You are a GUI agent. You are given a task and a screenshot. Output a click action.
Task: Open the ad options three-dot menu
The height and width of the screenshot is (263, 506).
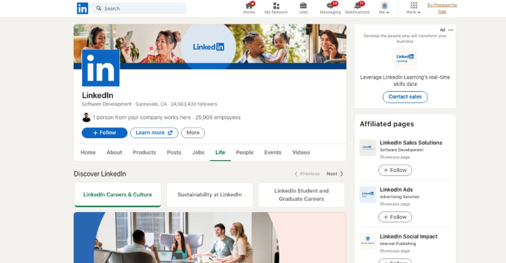tap(451, 30)
